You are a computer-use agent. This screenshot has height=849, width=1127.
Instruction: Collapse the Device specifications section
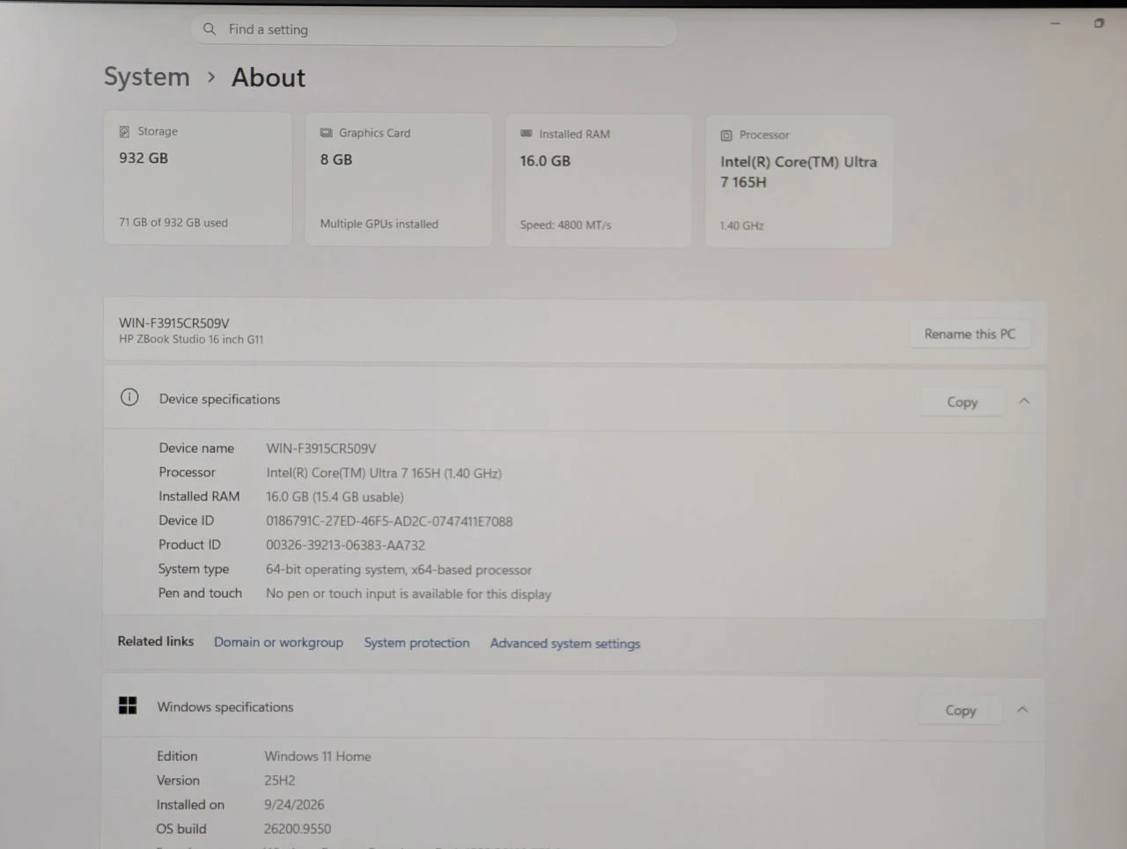pos(1024,401)
